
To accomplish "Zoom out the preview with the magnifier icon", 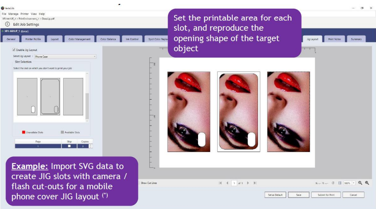I will (360, 183).
